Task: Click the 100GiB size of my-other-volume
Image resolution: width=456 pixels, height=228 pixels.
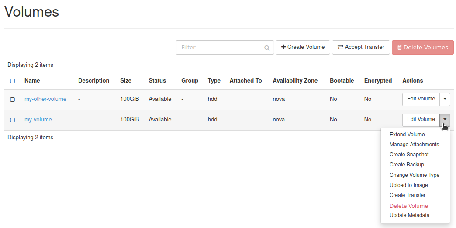Action: [x=130, y=99]
